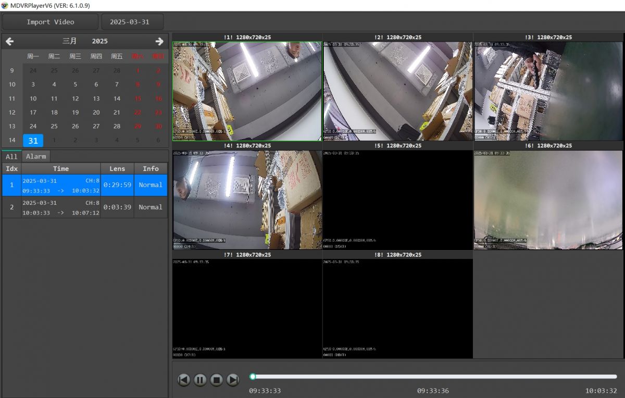Open the 2025-03-31 date button
The height and width of the screenshot is (398, 625).
129,22
